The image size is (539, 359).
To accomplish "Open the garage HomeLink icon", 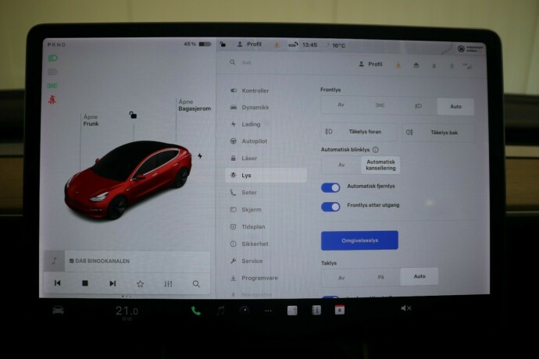I will pyautogui.click(x=416, y=66).
